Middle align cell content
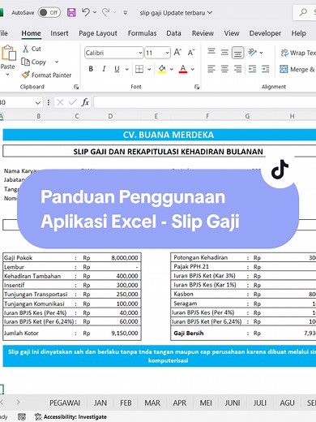Image resolution: width=316 pixels, height=422 pixels. (224, 52)
